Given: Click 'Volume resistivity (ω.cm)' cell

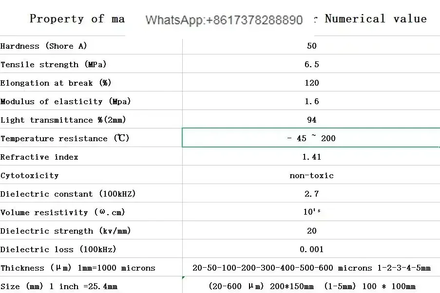Looking at the screenshot, I should click(x=91, y=212).
